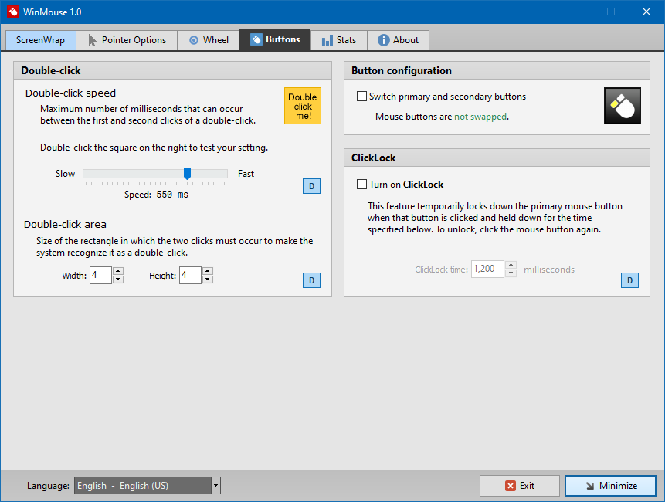Screen dimensions: 665x502
Task: Reset ClickLock time with its D button
Action: (629, 280)
